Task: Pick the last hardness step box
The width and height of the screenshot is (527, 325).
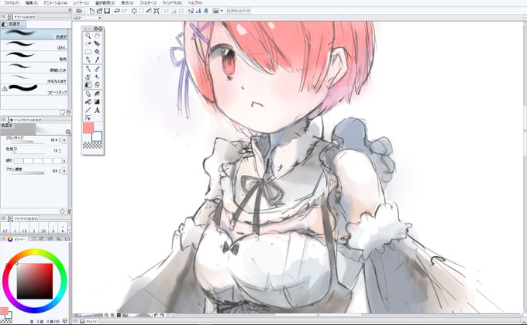Action: tap(57, 161)
